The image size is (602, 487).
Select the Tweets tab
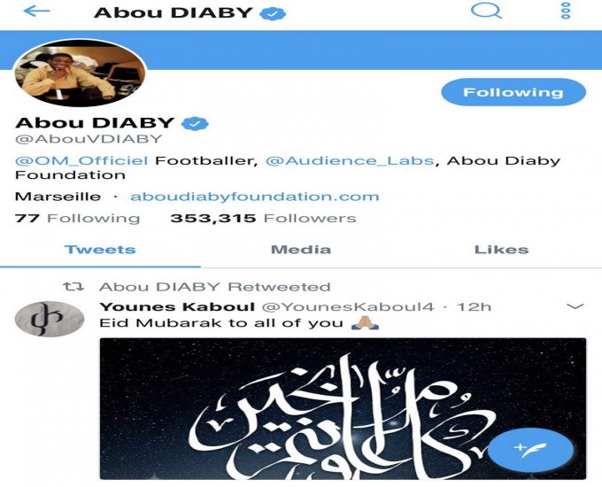(x=100, y=250)
